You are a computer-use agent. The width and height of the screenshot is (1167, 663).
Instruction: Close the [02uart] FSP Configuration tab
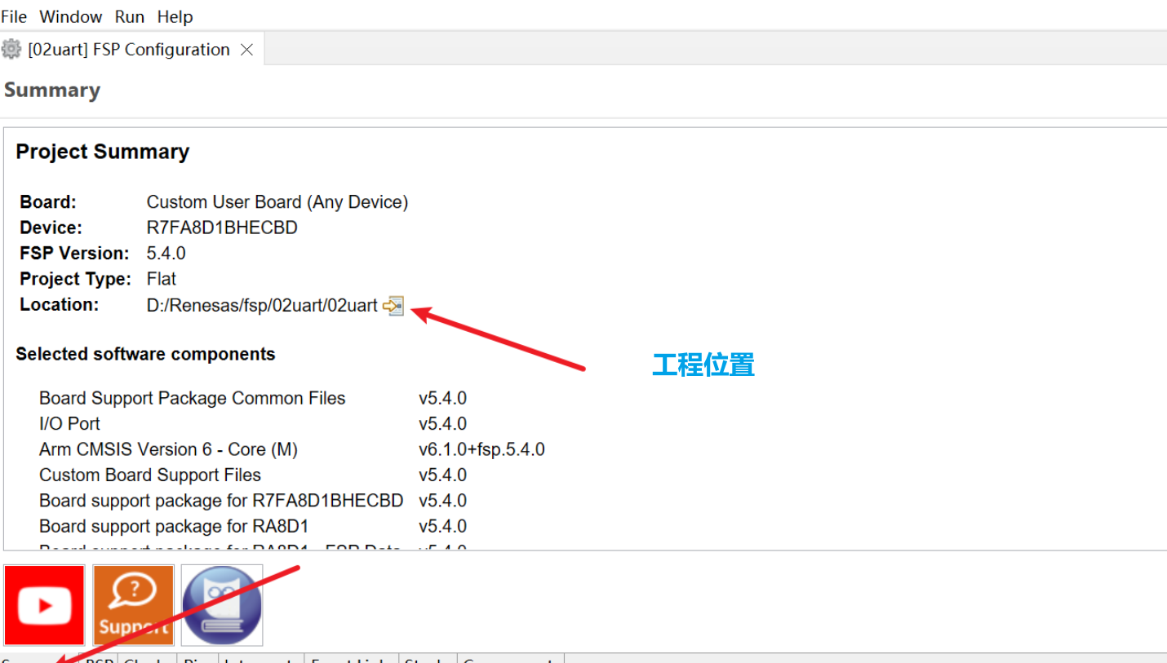[x=246, y=50]
